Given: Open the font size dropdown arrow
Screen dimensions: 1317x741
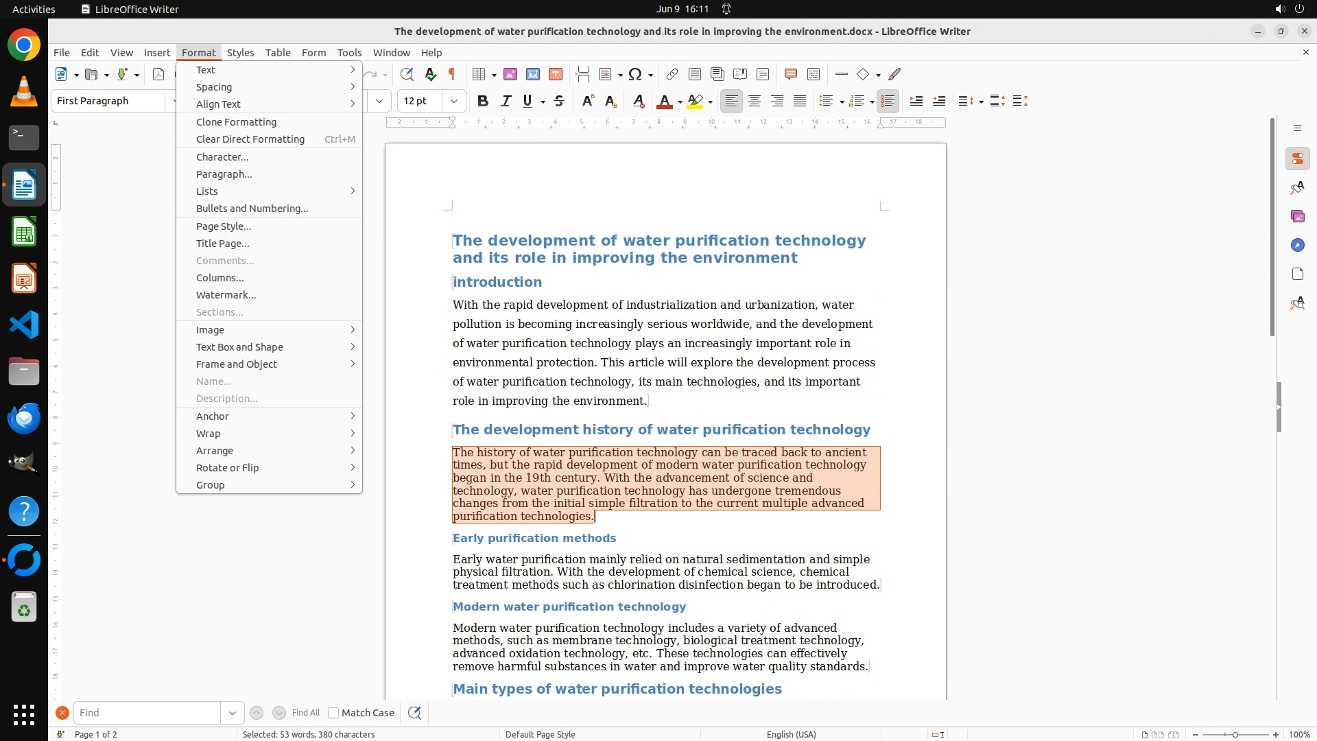Looking at the screenshot, I should click(x=454, y=101).
